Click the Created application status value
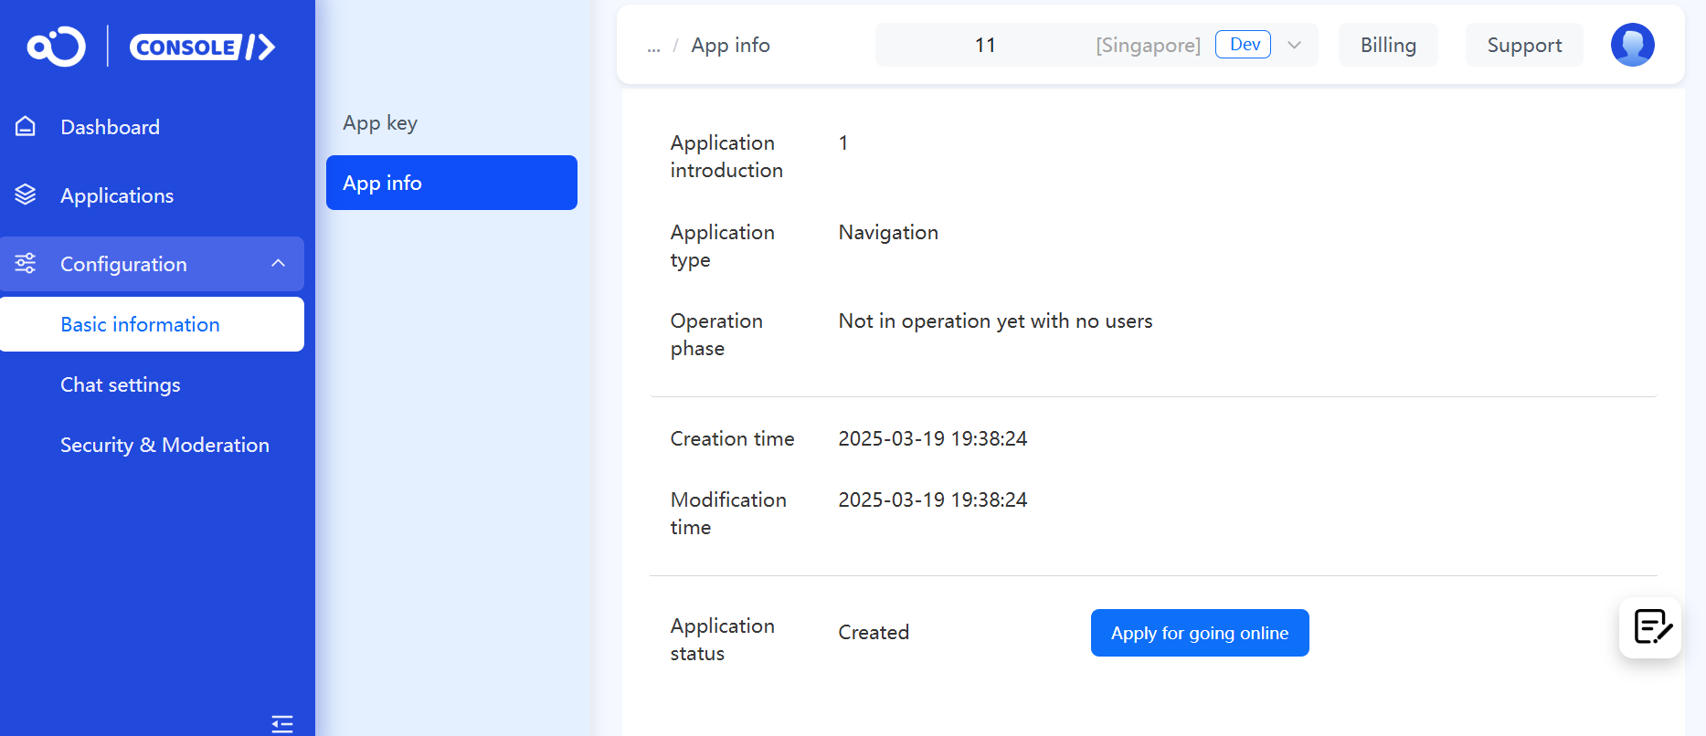 pyautogui.click(x=874, y=632)
